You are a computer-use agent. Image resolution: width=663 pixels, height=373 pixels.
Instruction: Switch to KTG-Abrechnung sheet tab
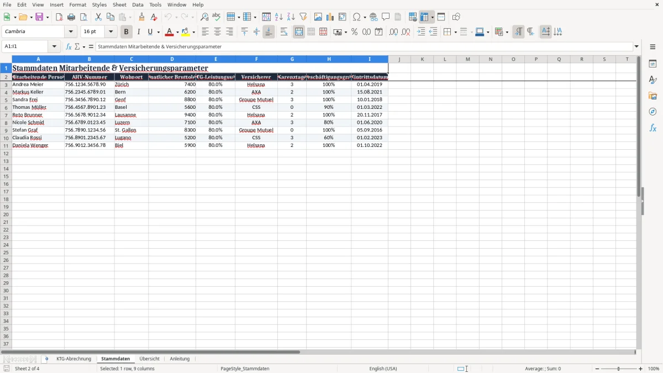coord(73,359)
